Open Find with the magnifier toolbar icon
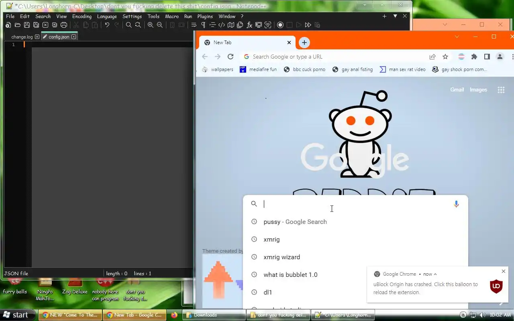 pyautogui.click(x=128, y=25)
